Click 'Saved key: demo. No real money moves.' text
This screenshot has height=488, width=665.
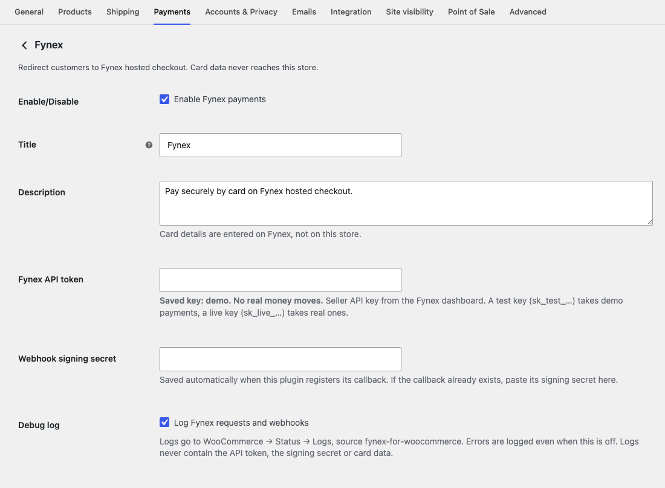(241, 301)
